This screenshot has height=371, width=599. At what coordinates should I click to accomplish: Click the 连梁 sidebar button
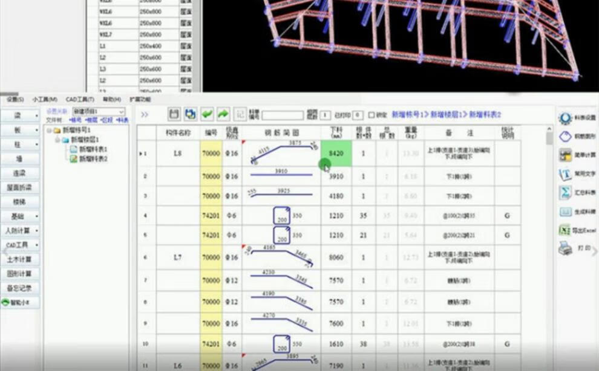tap(20, 173)
